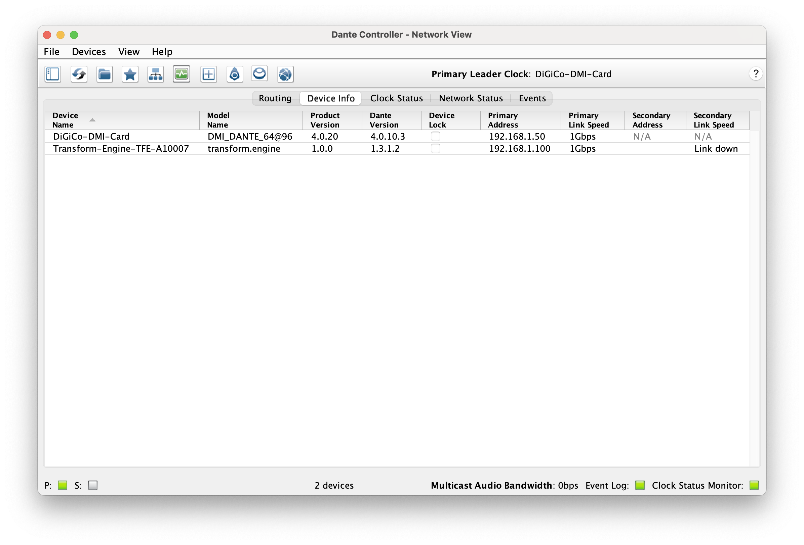Toggle the green clock status monitor icon
Image resolution: width=804 pixels, height=545 pixels.
point(182,74)
